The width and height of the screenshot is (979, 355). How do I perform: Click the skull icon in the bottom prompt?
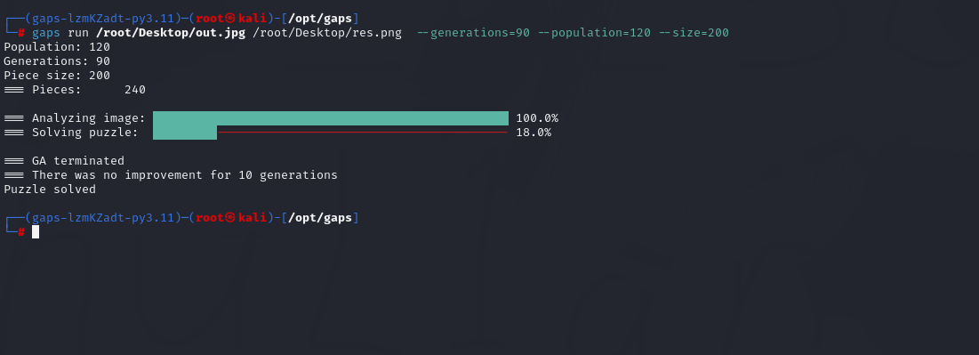[230, 217]
